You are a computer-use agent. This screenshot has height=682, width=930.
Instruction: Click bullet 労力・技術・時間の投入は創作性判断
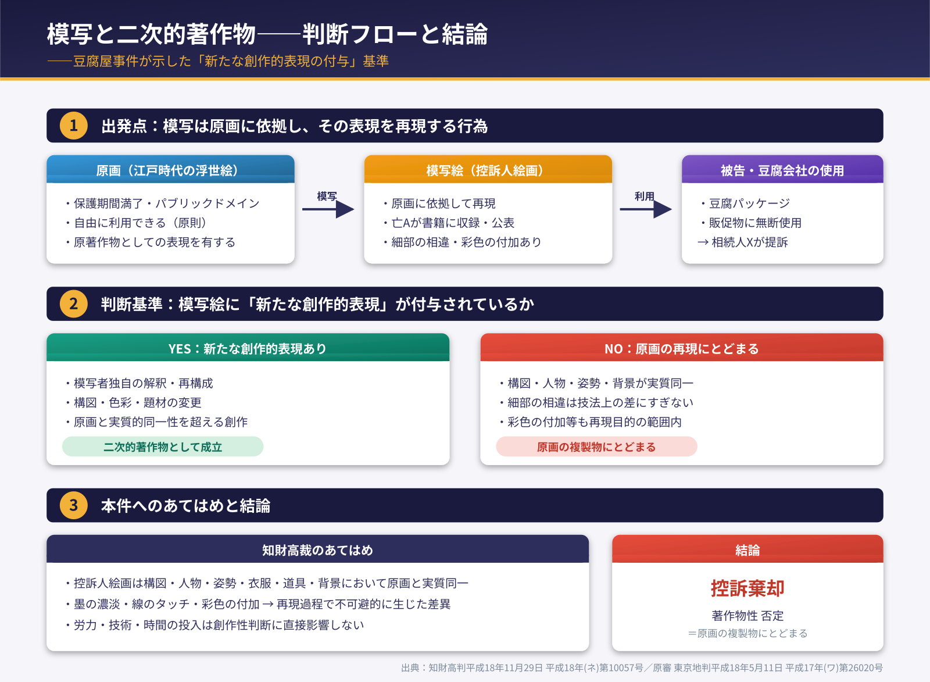(213, 625)
